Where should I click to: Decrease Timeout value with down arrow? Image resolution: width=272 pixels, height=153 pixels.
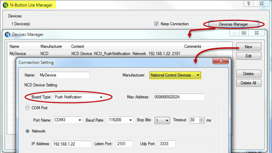click(202, 121)
